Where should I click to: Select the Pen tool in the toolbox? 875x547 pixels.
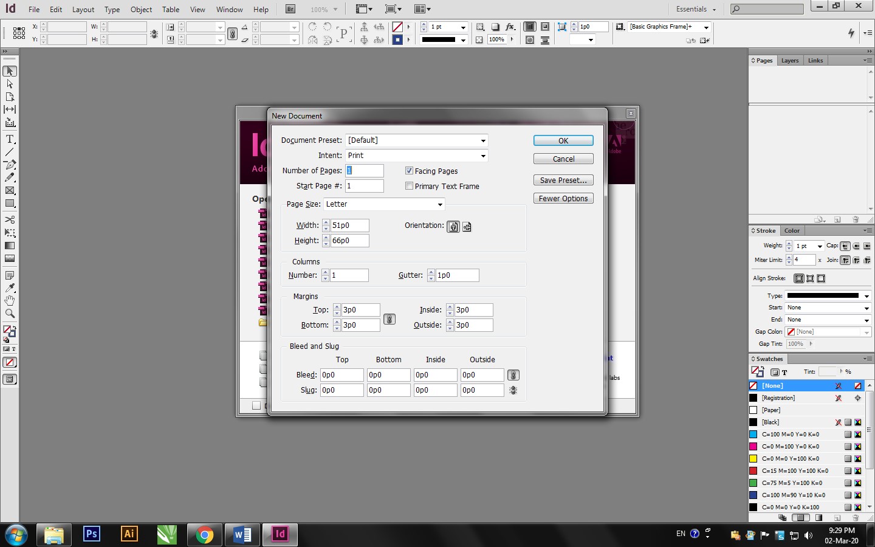coord(10,165)
